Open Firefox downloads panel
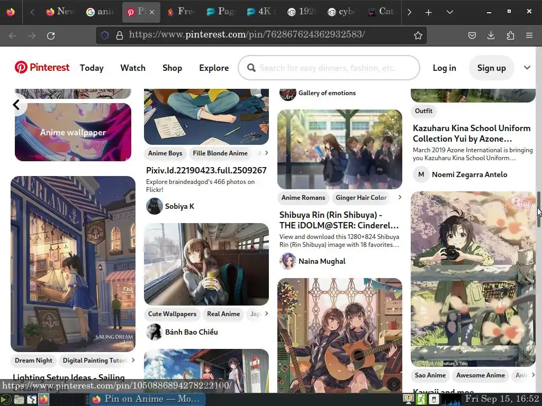The width and height of the screenshot is (542, 406). tap(491, 35)
